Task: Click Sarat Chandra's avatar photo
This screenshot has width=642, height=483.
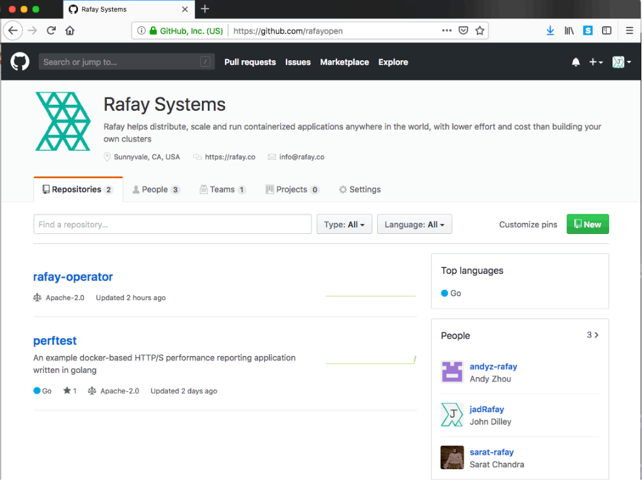Action: coord(452,457)
